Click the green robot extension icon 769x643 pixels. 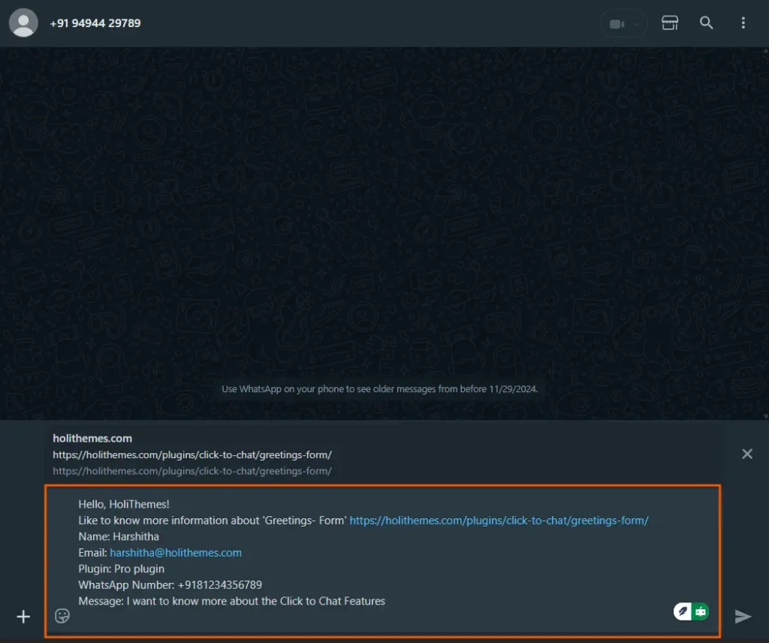[x=701, y=611]
